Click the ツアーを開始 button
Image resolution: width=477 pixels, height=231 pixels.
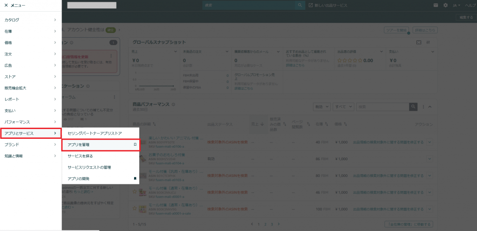coord(395,30)
